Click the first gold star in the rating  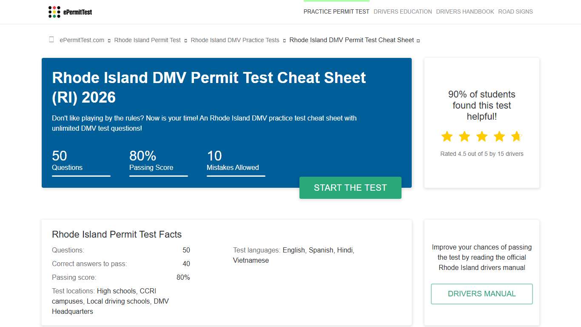[x=447, y=136]
